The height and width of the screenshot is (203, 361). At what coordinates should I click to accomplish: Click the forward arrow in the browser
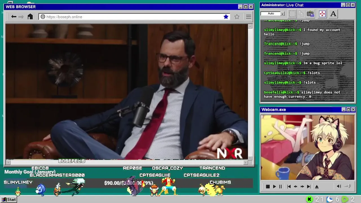(21, 17)
